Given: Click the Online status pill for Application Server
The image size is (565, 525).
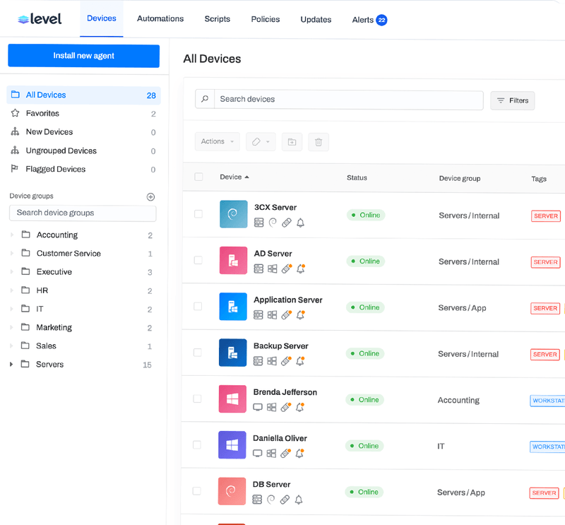Looking at the screenshot, I should point(365,307).
